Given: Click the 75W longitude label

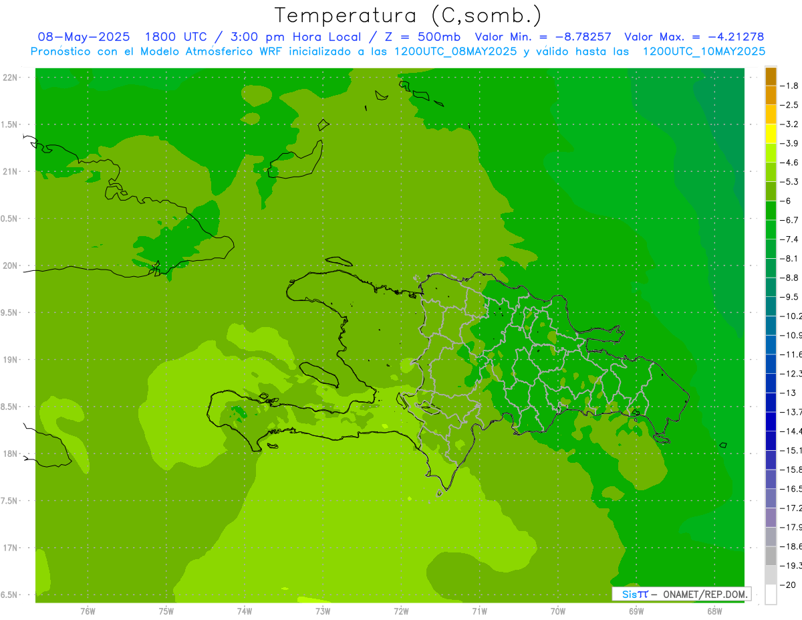Looking at the screenshot, I should (166, 611).
